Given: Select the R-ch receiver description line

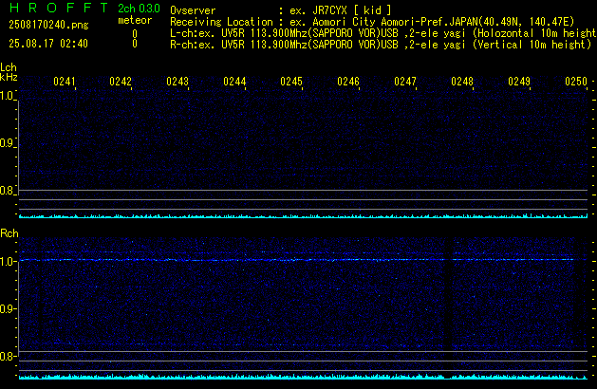Looking at the screenshot, I should 381,45.
